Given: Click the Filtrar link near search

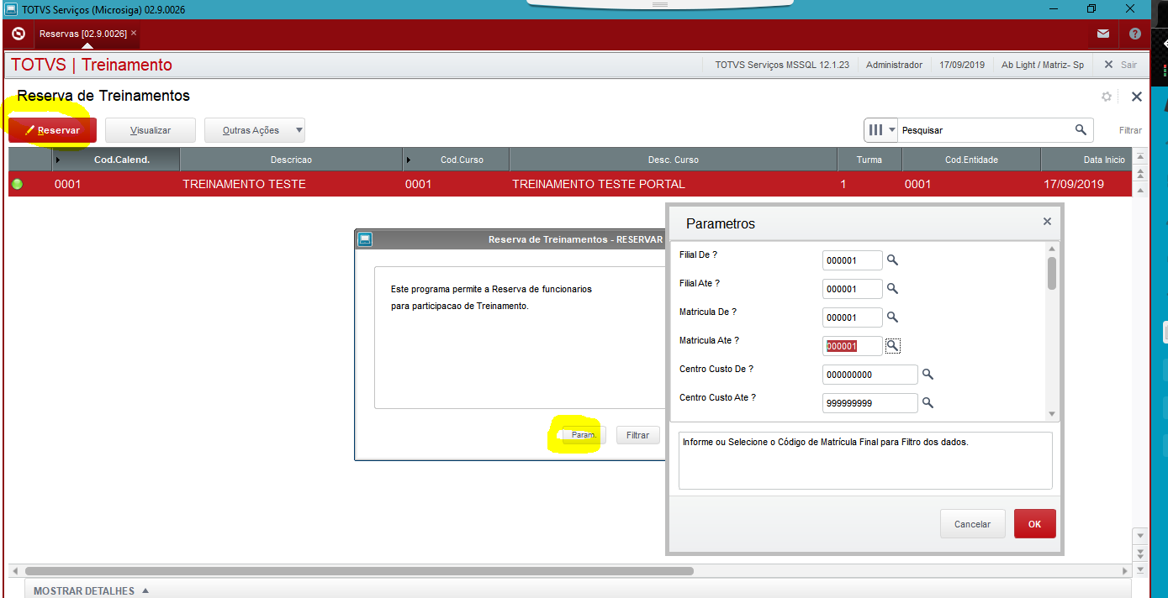Looking at the screenshot, I should pyautogui.click(x=1130, y=130).
